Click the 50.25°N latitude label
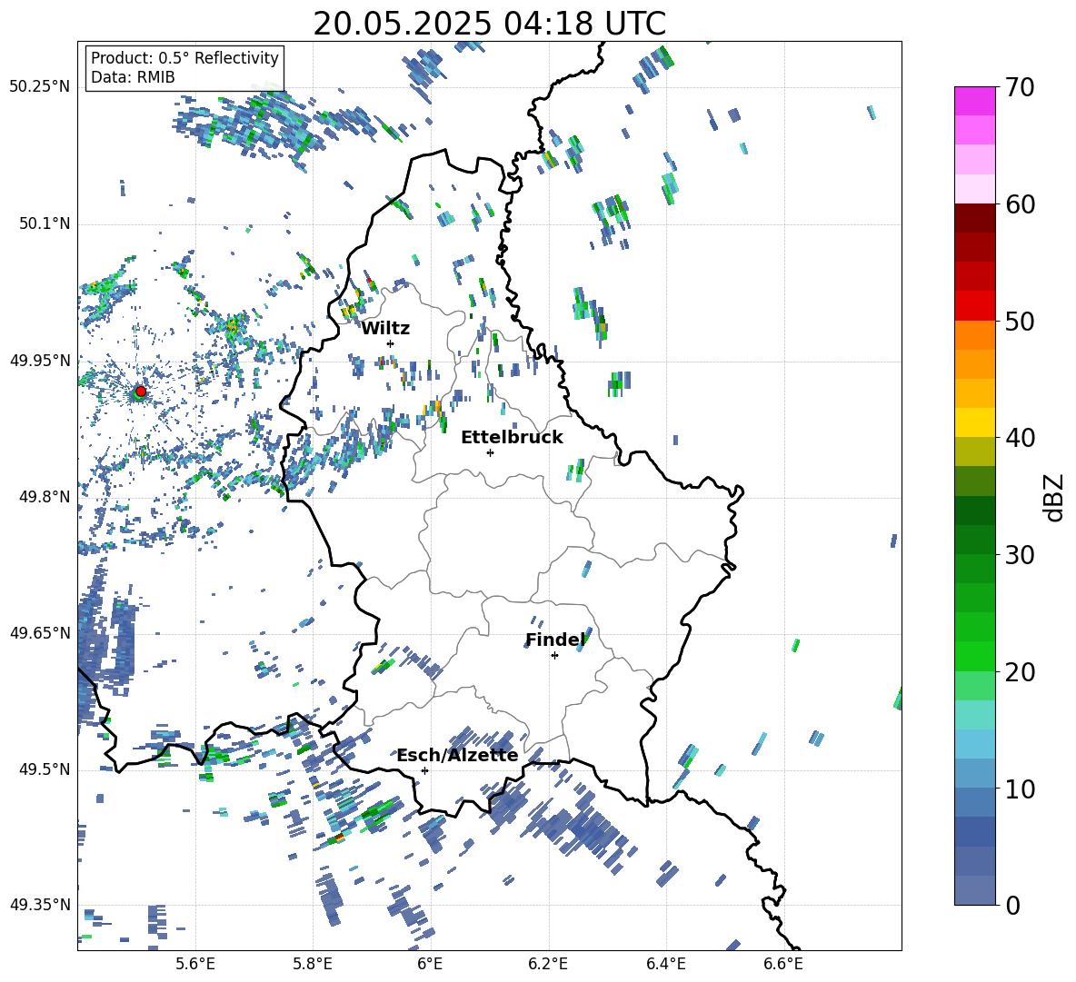The image size is (1076, 982). click(40, 87)
